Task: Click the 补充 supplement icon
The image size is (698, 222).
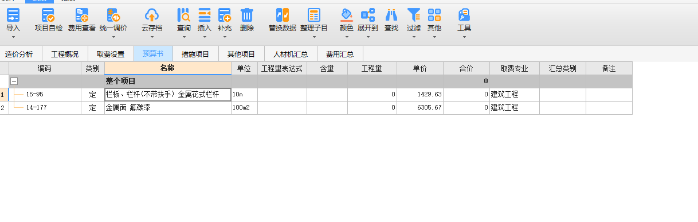Action: (225, 15)
